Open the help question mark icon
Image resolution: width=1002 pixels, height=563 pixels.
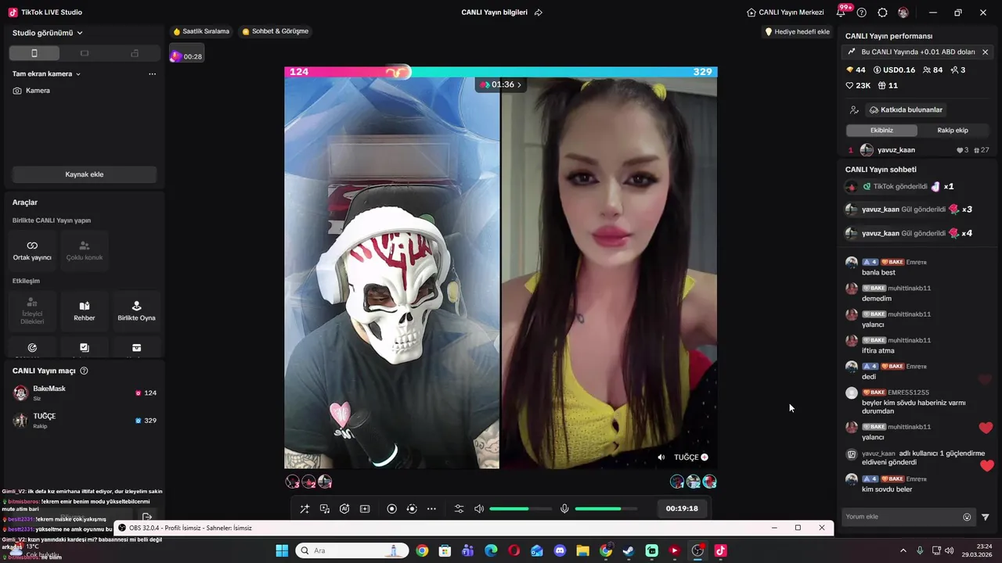862,13
